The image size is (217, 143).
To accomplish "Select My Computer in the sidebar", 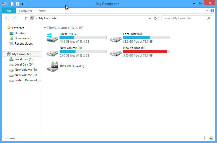I will point(21,54).
